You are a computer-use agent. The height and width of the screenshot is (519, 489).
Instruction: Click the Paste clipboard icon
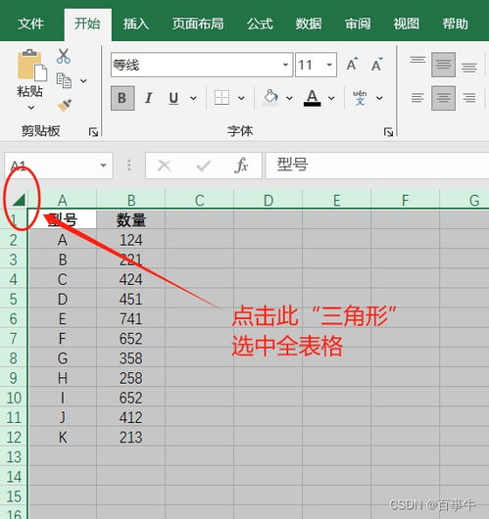click(31, 66)
